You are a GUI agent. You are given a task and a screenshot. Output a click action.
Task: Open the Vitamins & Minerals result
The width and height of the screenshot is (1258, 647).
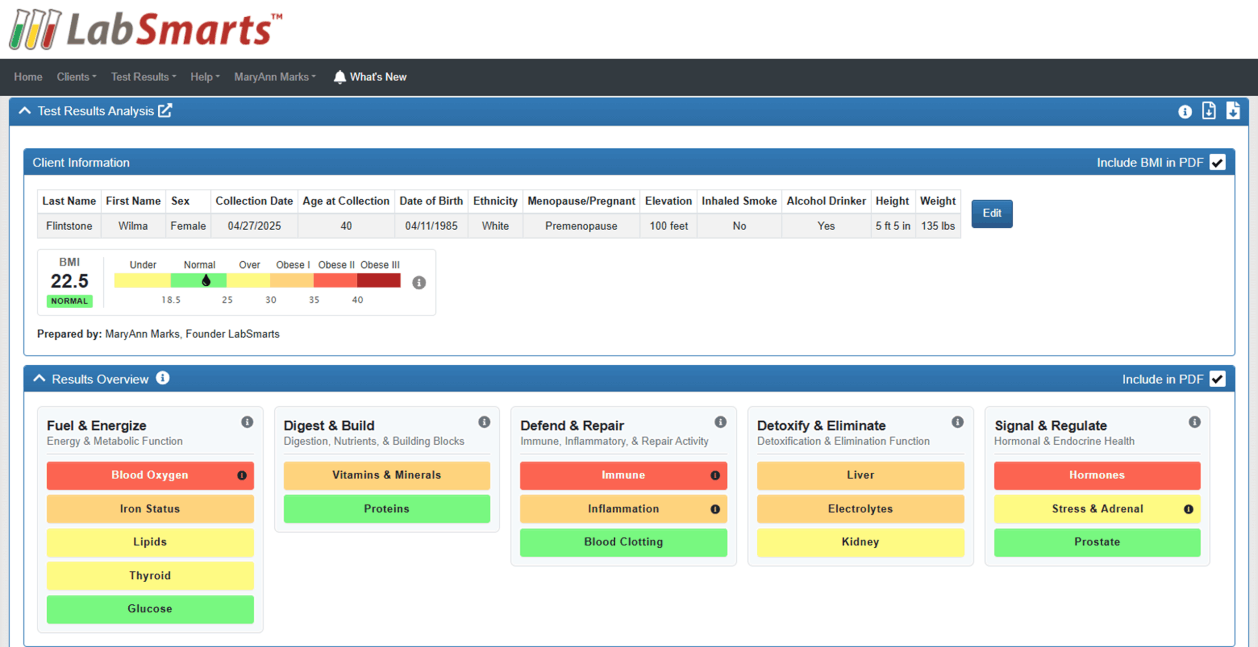[x=387, y=475]
